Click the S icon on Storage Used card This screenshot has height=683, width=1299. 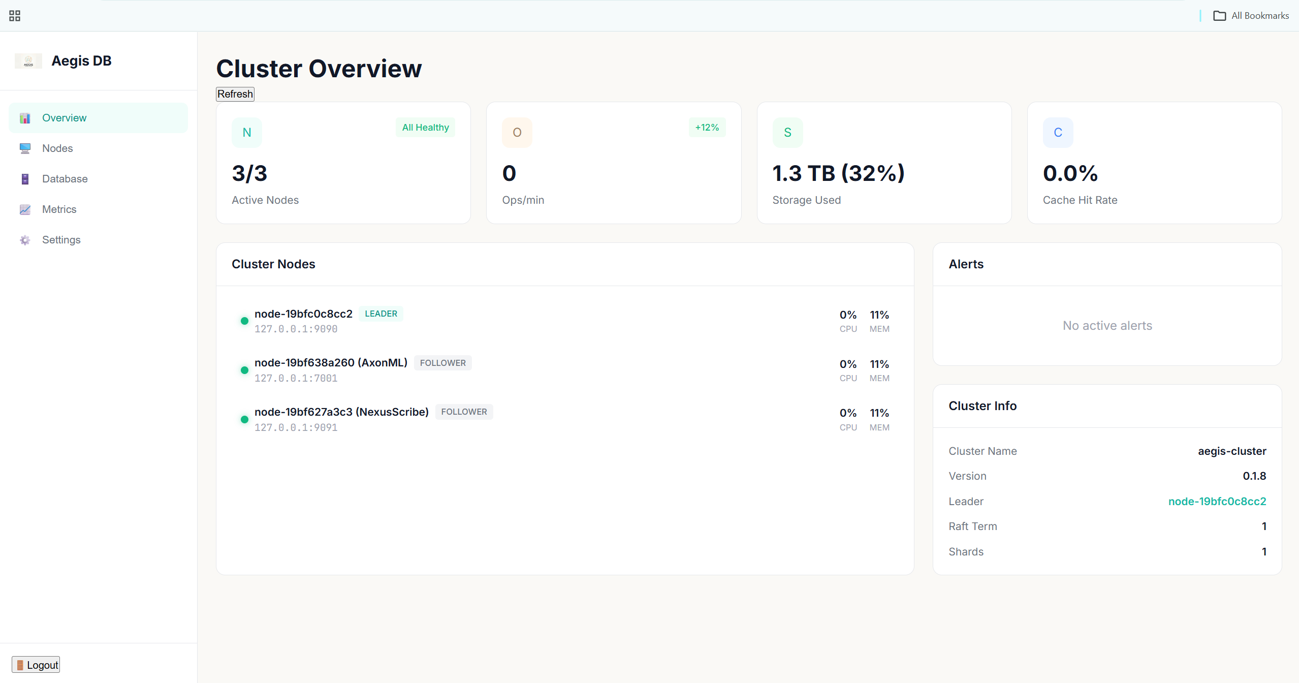tap(787, 132)
